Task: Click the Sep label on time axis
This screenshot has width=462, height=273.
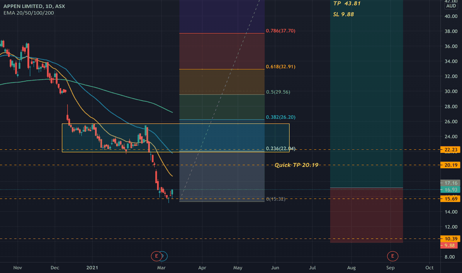Action: 391,268
